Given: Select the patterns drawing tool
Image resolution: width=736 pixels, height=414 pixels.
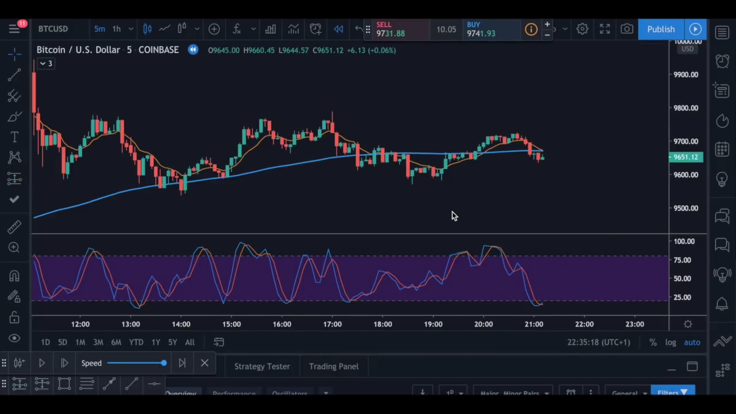Looking at the screenshot, I should (x=14, y=158).
